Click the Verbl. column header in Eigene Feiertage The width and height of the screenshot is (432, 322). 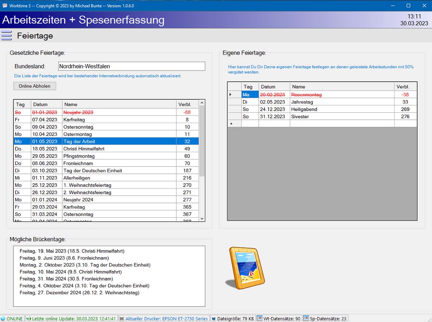pyautogui.click(x=405, y=87)
